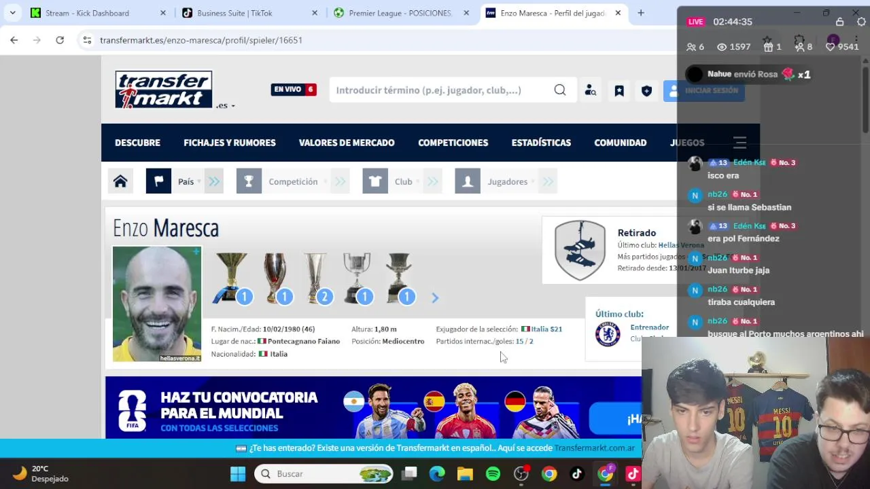The height and width of the screenshot is (489, 870).
Task: Click the site information icon in address bar
Action: (87, 40)
